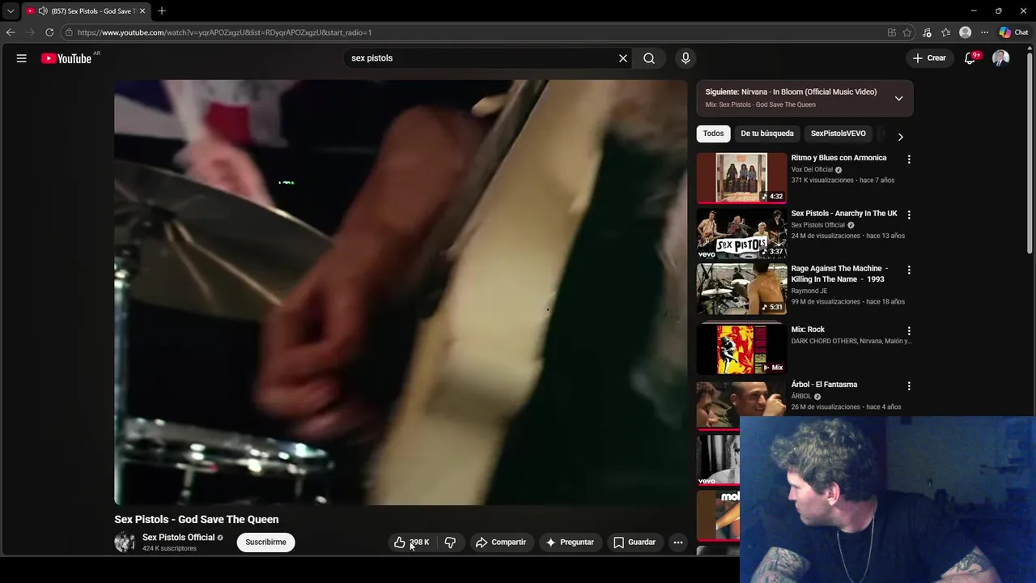
Task: Open options for Killing In The Name
Action: 909,270
